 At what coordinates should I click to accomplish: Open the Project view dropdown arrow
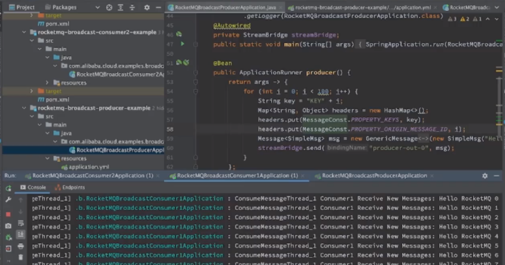97,7
